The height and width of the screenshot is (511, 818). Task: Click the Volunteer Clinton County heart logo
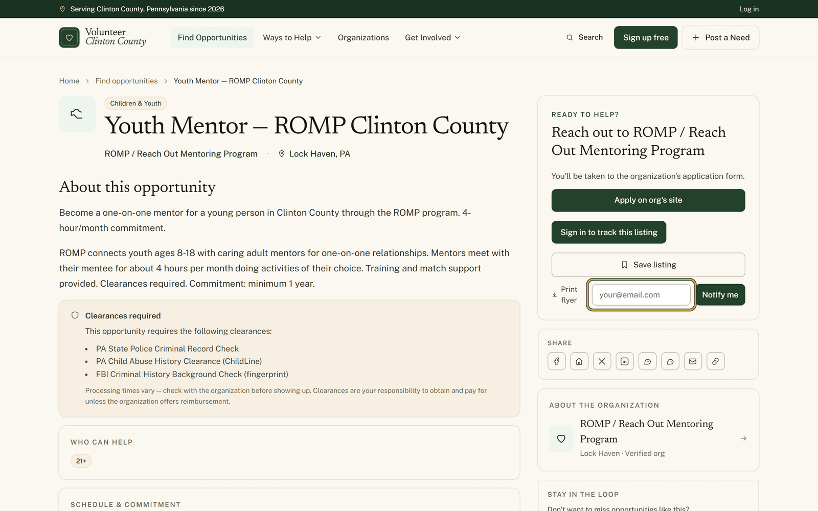pos(70,37)
